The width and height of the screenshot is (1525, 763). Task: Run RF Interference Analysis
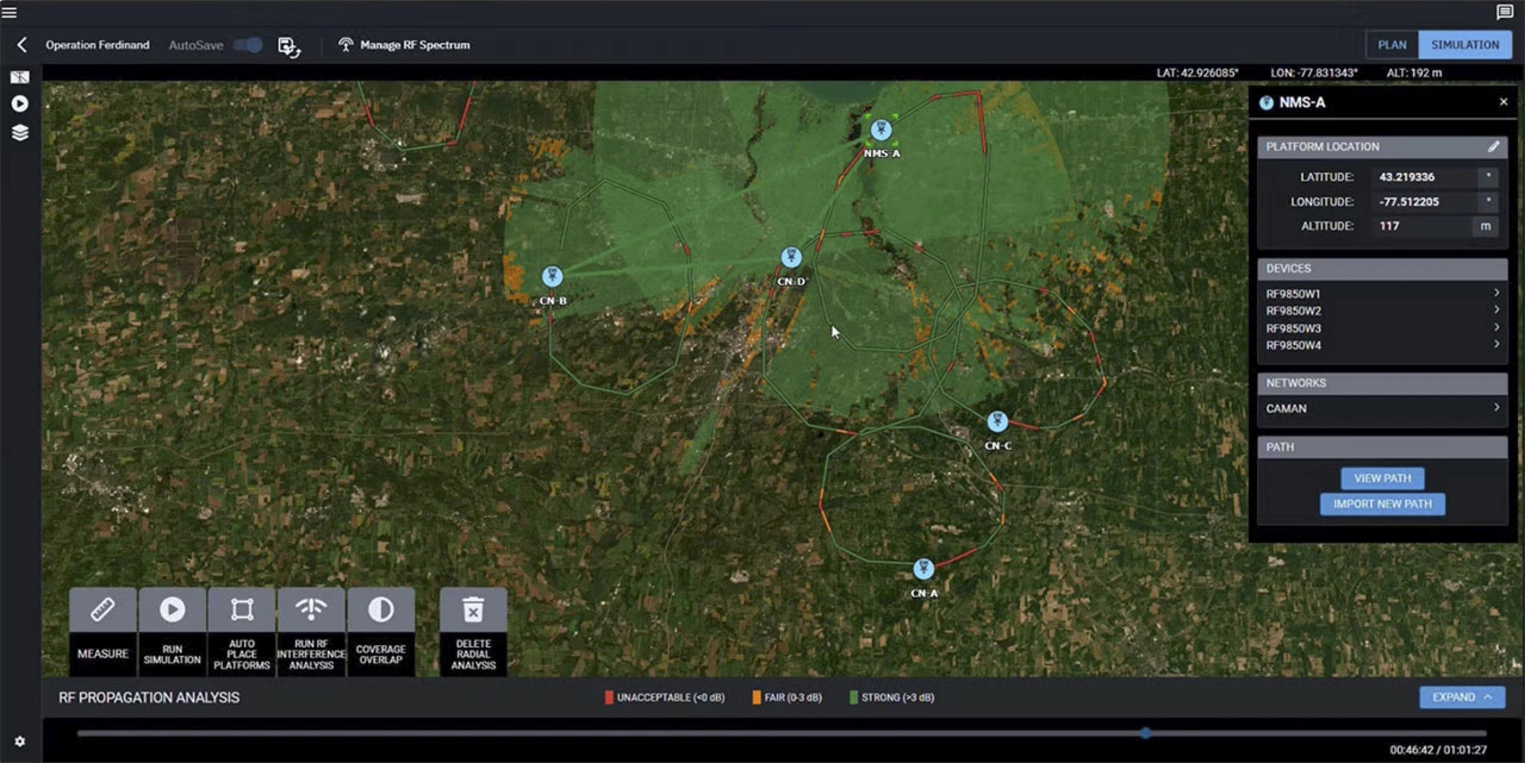[x=311, y=610]
